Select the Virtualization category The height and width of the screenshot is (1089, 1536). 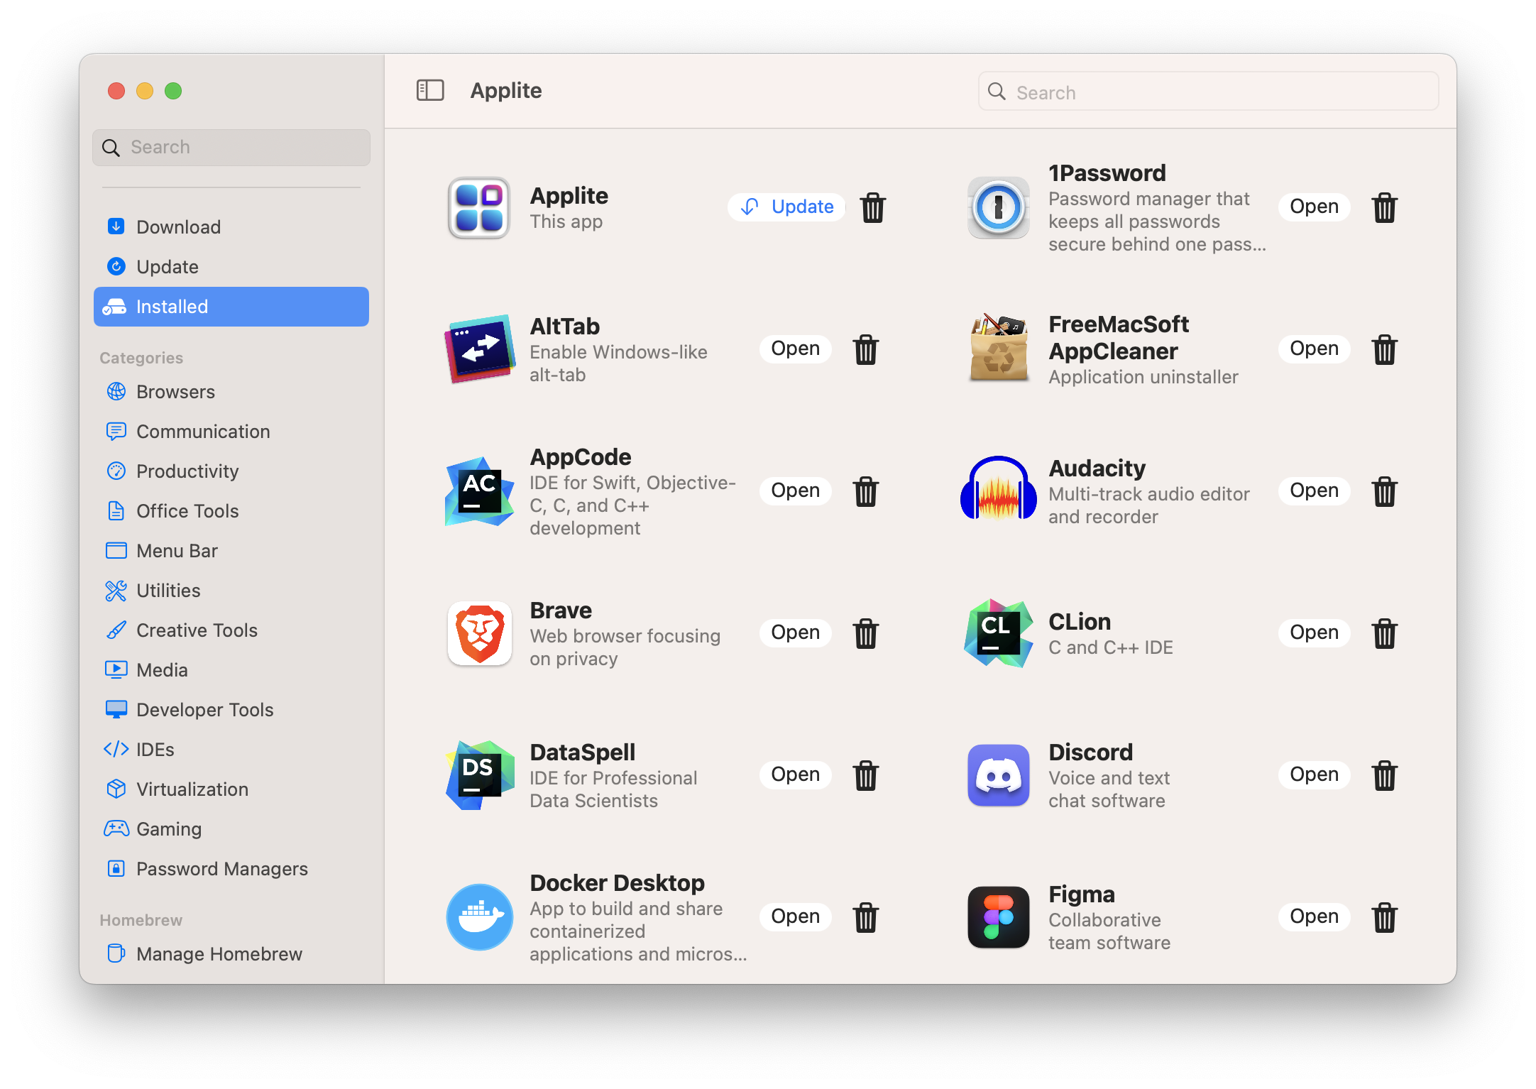[x=231, y=789]
